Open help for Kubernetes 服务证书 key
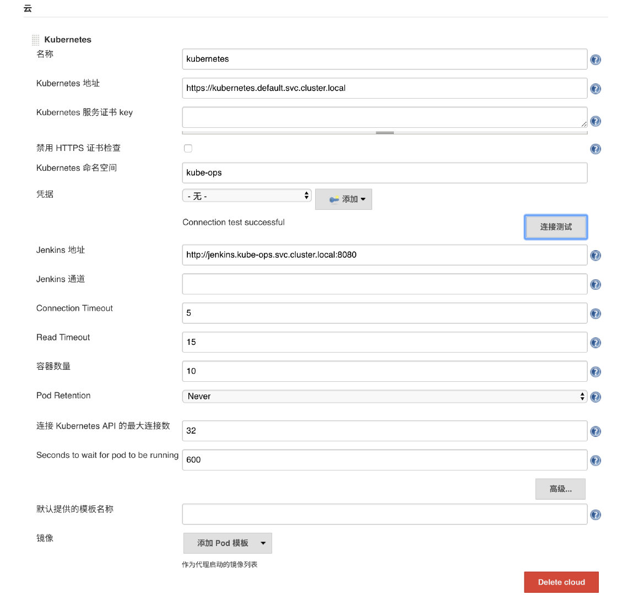The width and height of the screenshot is (617, 595). click(596, 121)
